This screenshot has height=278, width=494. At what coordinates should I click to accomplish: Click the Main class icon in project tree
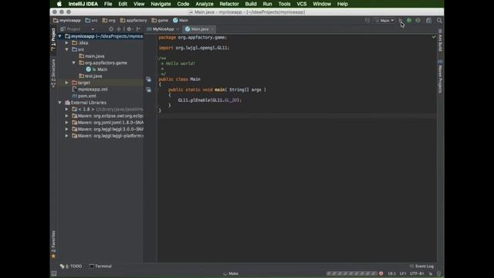tap(89, 69)
